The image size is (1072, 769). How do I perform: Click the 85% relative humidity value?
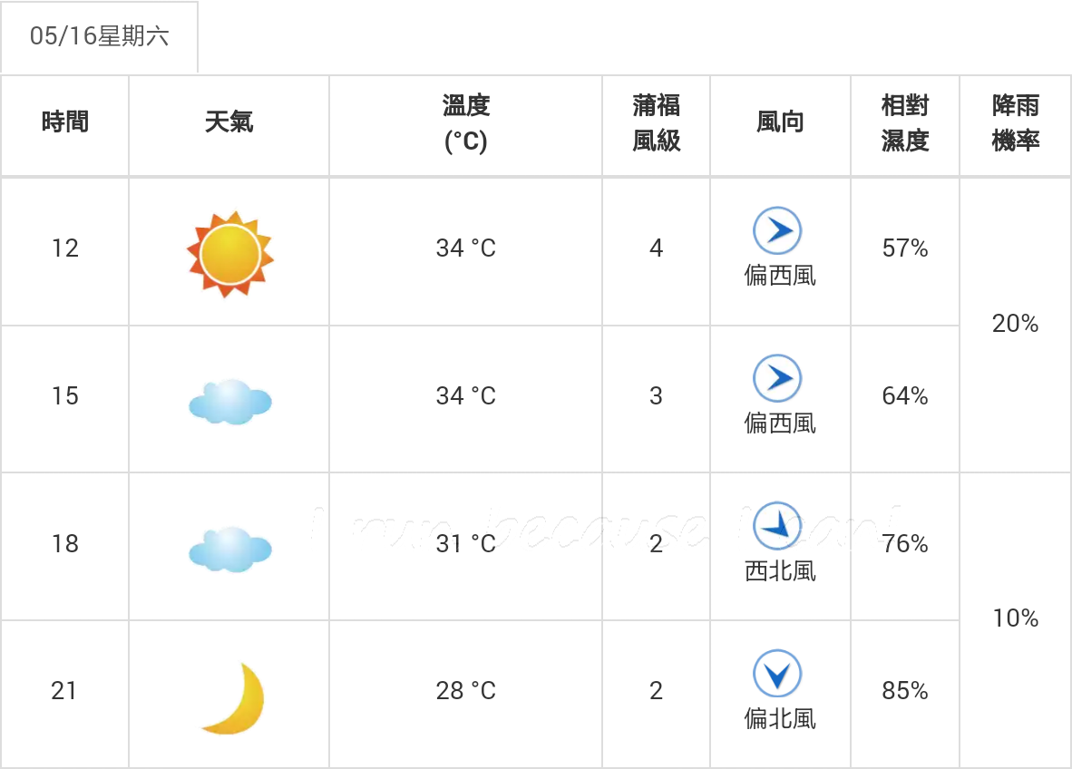point(904,691)
